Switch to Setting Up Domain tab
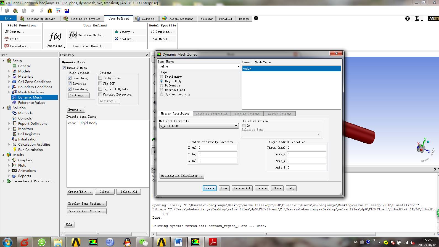 [38, 19]
